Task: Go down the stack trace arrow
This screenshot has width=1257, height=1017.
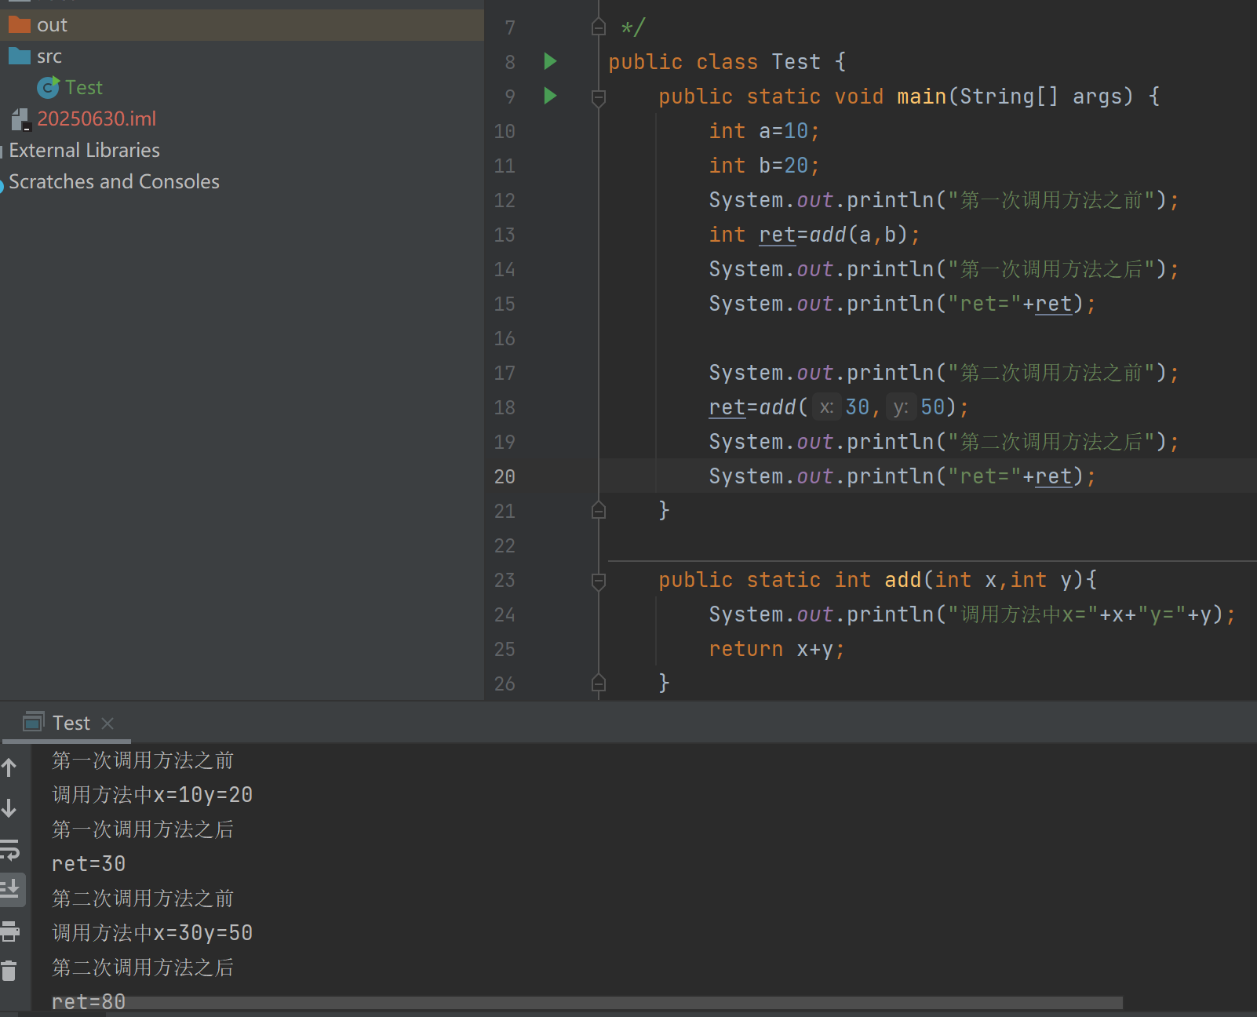Action: click(x=9, y=808)
